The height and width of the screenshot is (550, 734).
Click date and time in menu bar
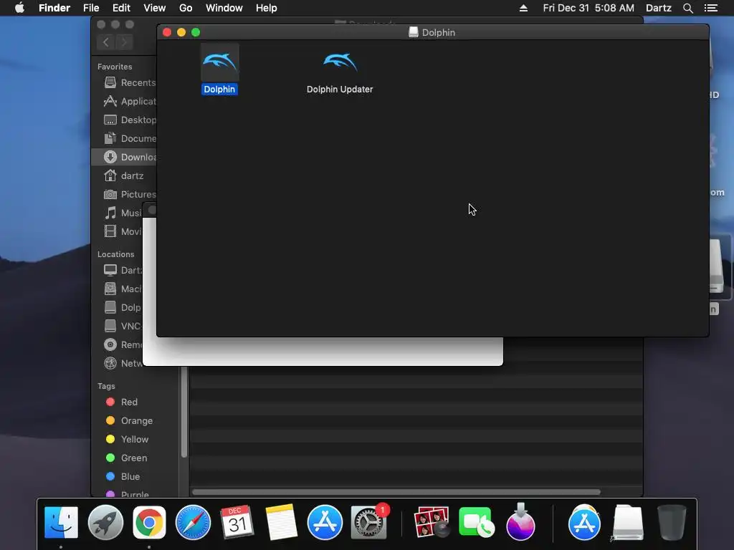tap(588, 8)
